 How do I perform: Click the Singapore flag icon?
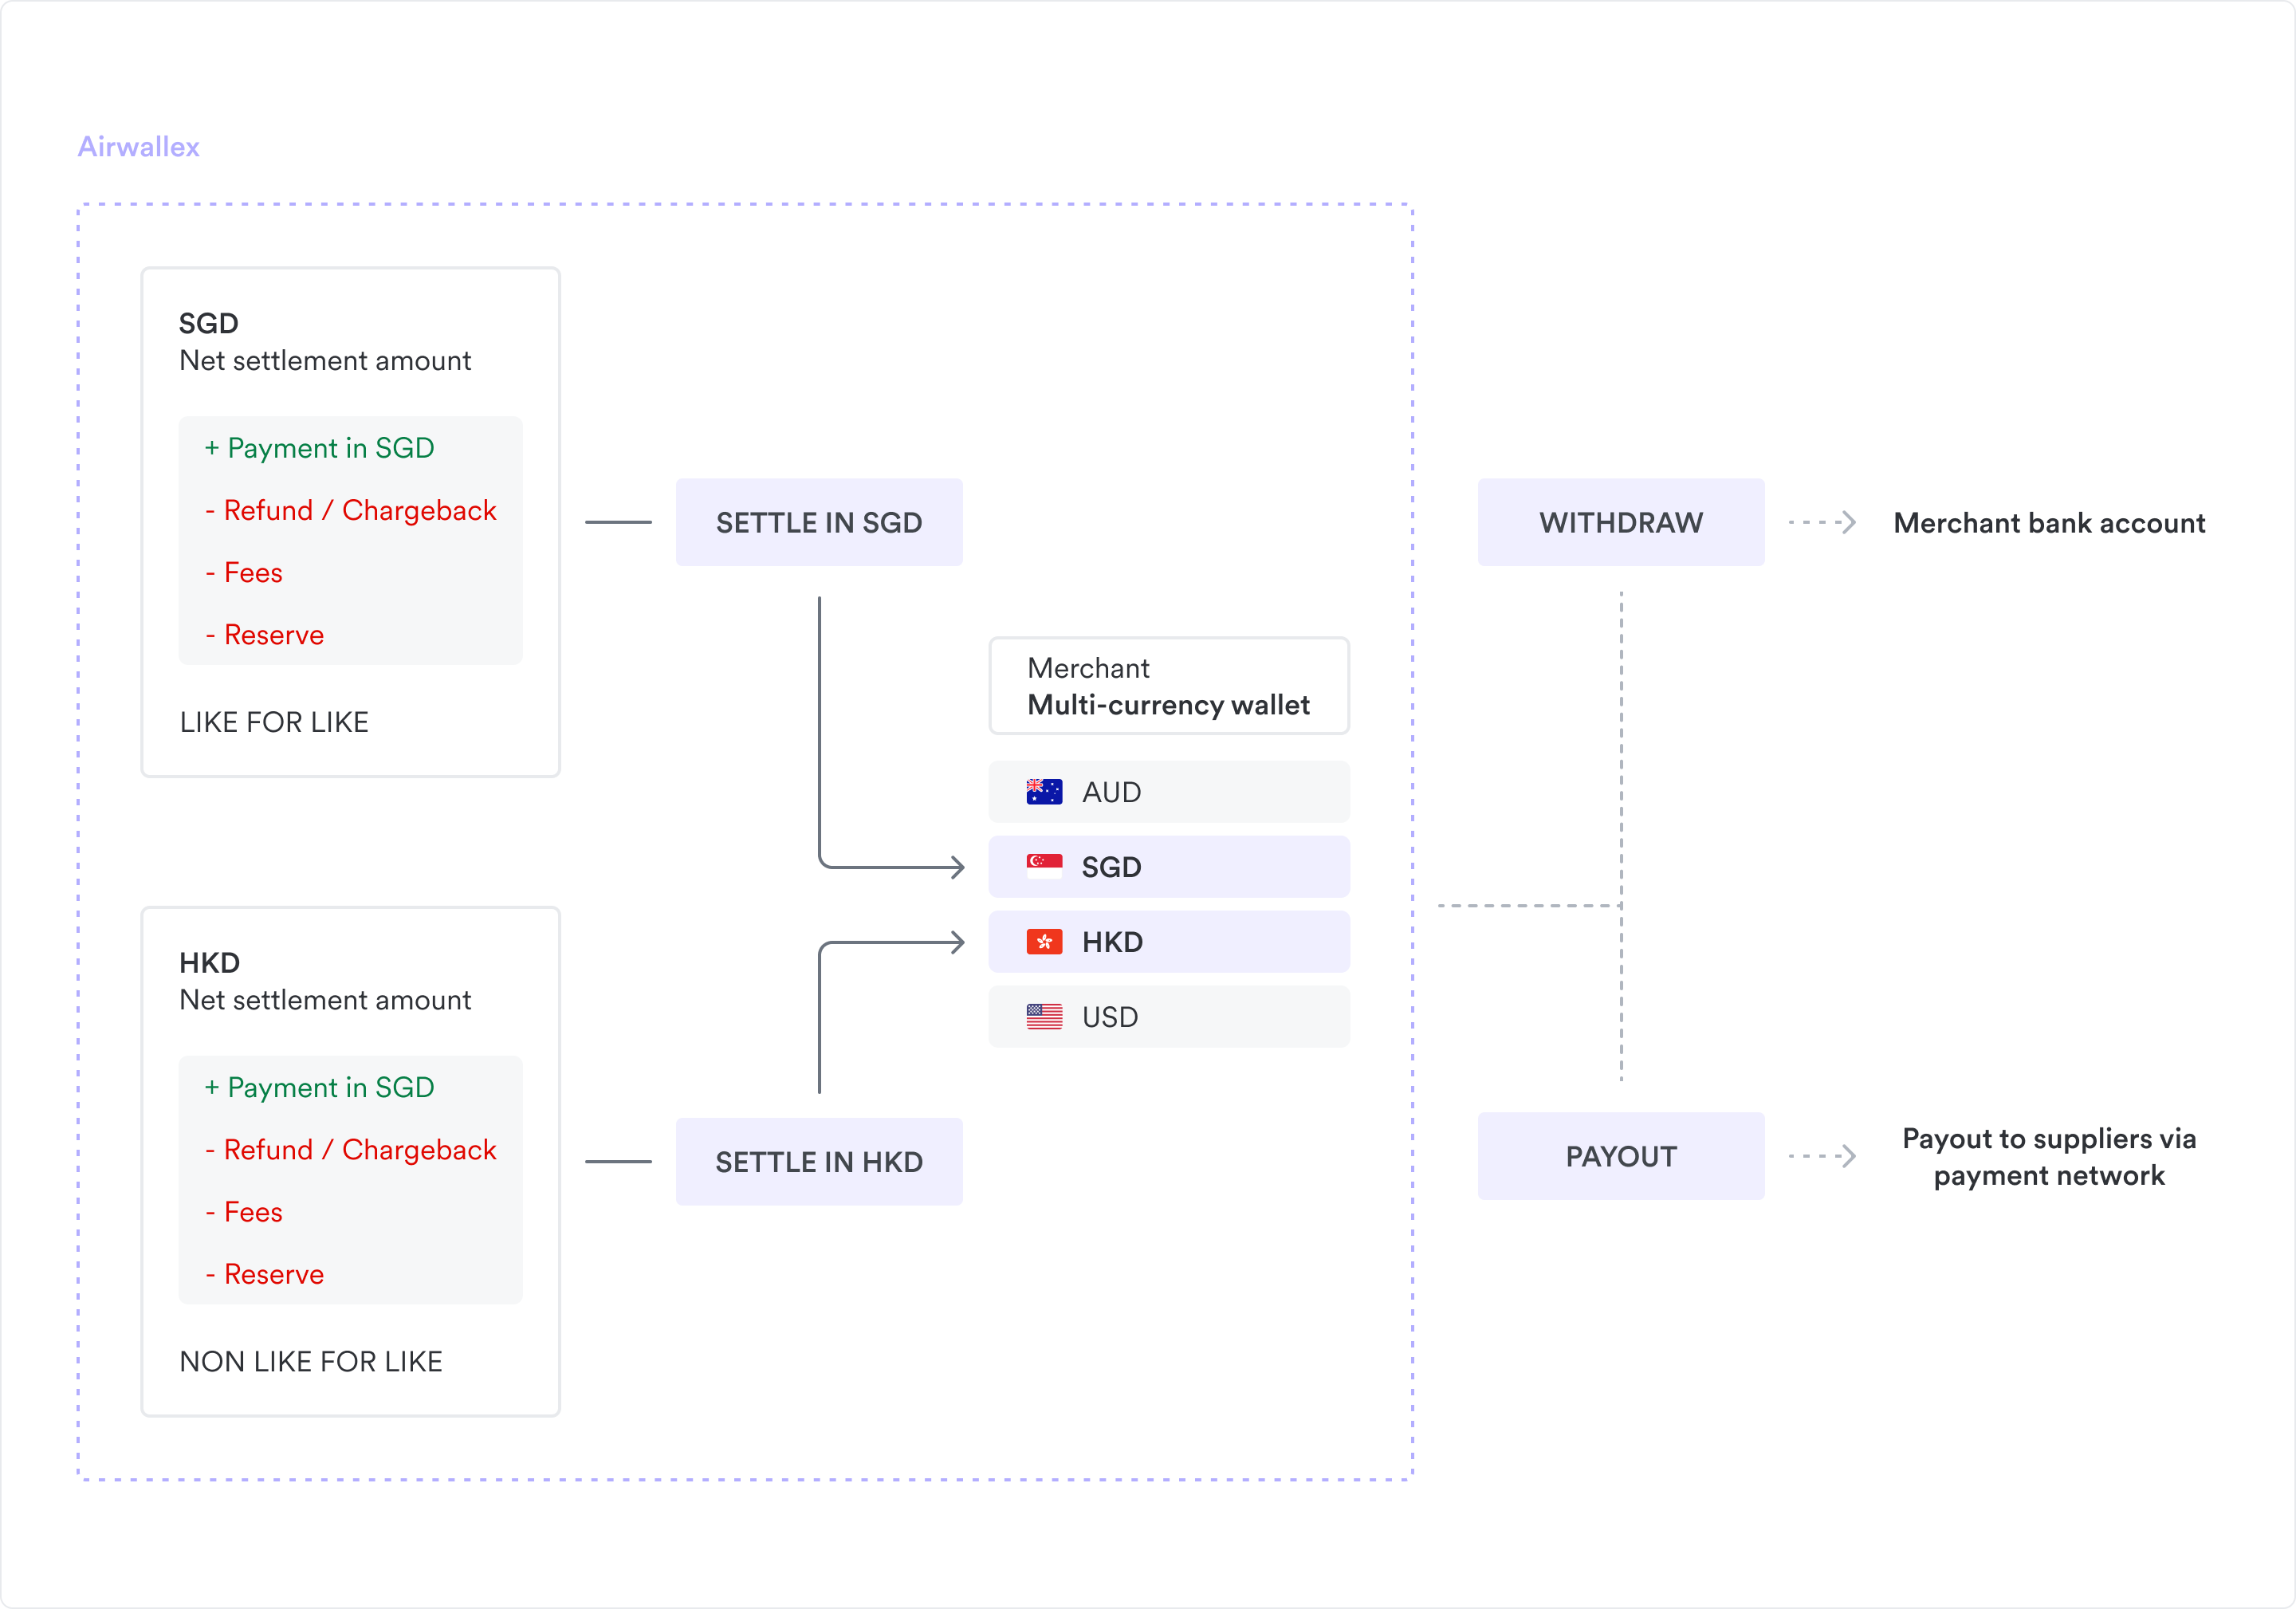coord(1044,866)
